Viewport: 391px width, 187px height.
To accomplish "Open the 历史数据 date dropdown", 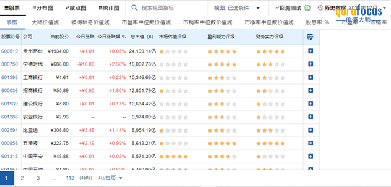I will coord(352,8).
